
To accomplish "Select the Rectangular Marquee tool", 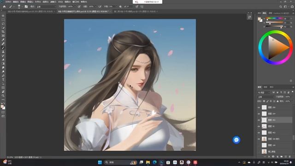I will tap(3, 20).
